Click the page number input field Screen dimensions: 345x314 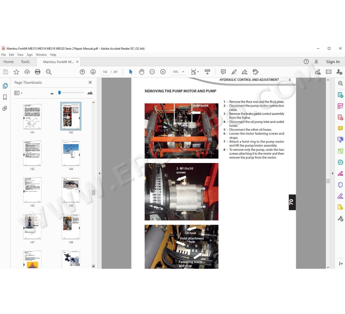pyautogui.click(x=105, y=72)
